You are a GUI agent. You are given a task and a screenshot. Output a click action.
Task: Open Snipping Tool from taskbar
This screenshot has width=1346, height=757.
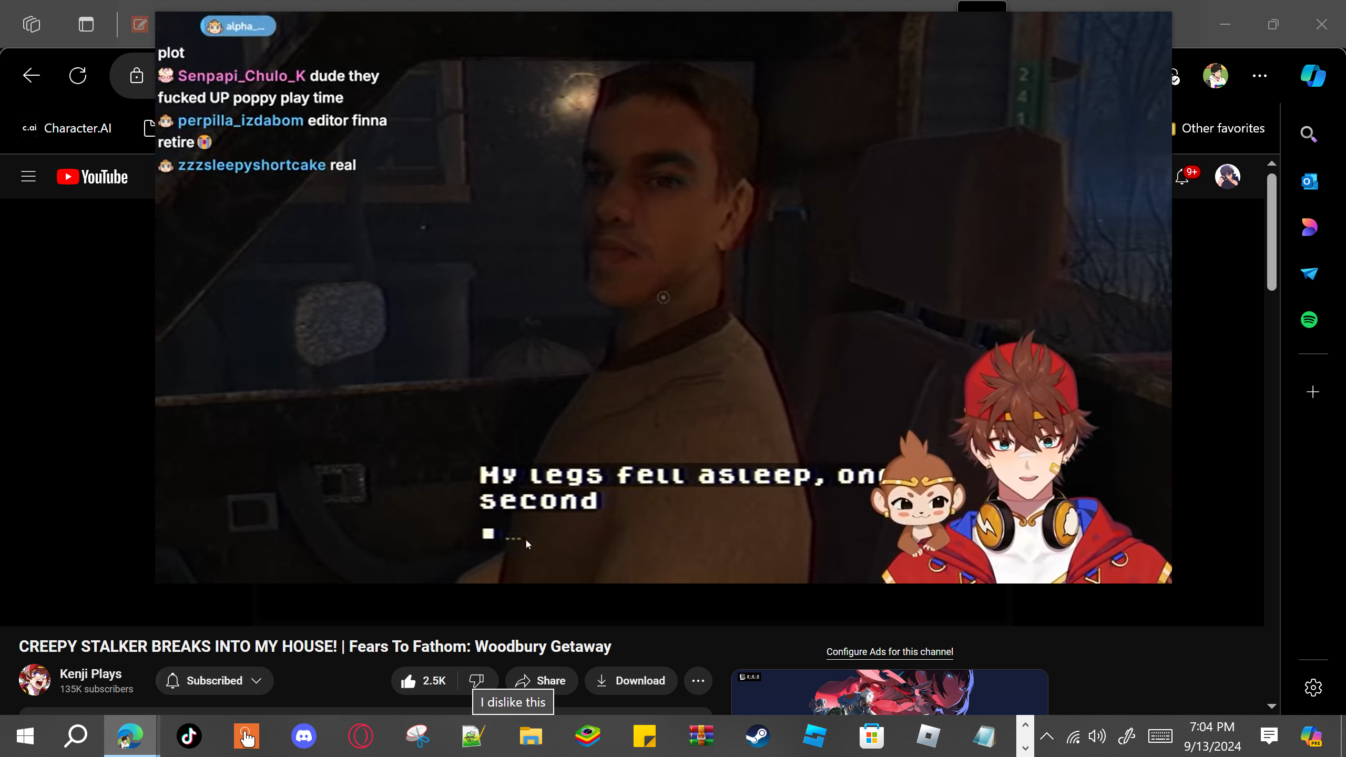click(417, 735)
